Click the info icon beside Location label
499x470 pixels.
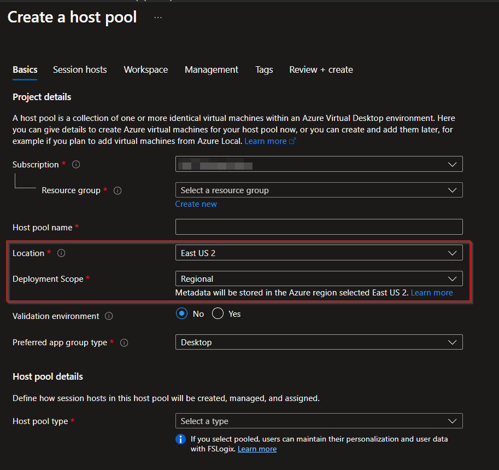61,253
